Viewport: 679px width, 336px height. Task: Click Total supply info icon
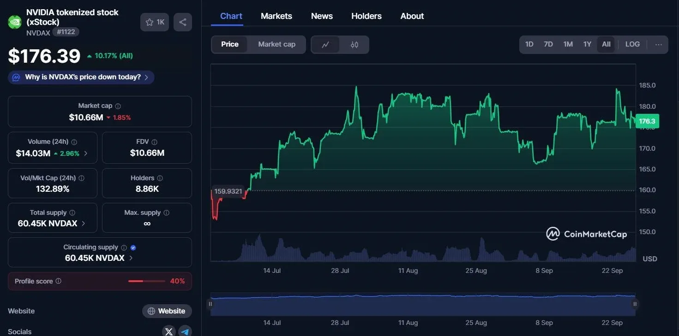(x=72, y=213)
